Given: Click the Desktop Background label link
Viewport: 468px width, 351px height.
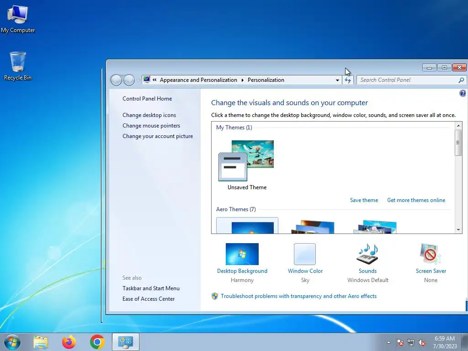Looking at the screenshot, I should 242,271.
